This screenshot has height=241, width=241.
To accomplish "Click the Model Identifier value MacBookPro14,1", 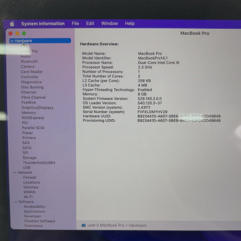I will pos(153,58).
